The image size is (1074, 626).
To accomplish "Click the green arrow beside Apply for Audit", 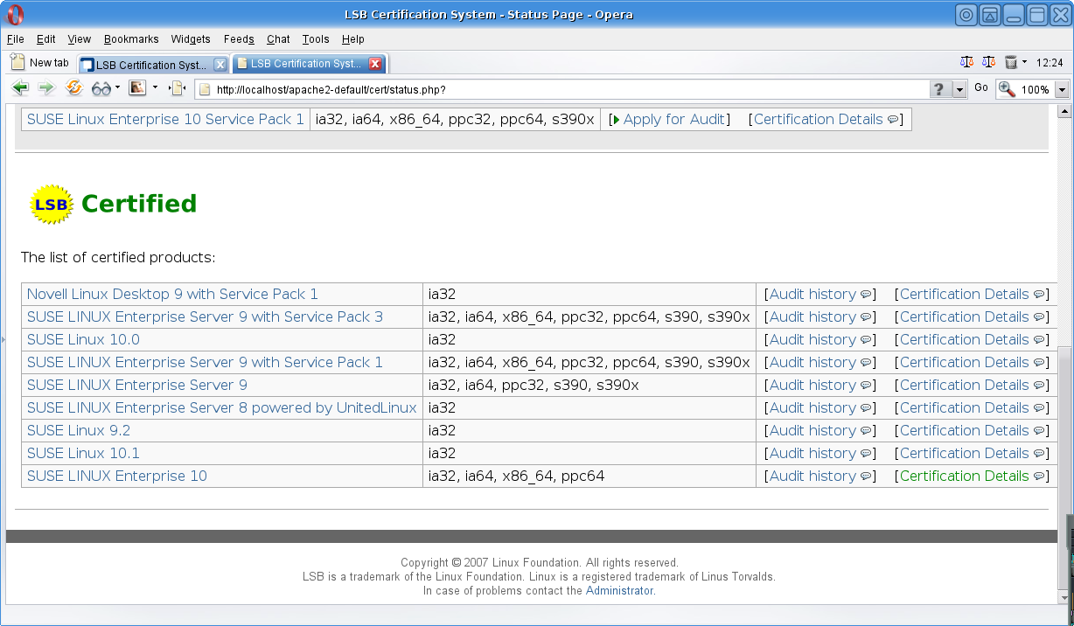I will 616,120.
